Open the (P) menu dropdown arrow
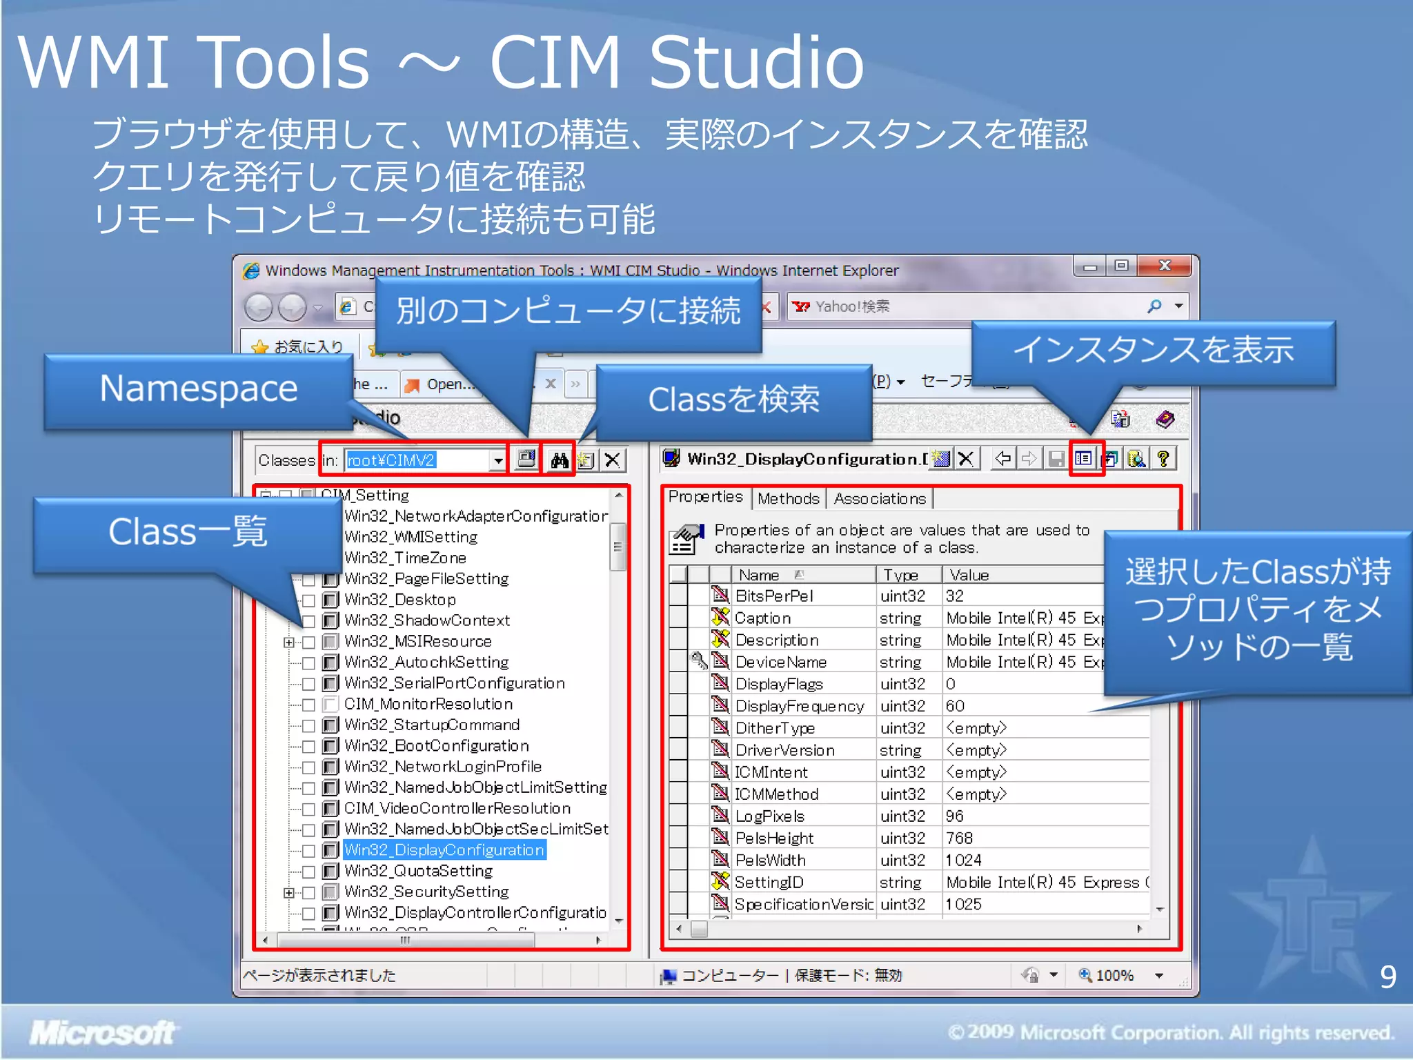 900,382
